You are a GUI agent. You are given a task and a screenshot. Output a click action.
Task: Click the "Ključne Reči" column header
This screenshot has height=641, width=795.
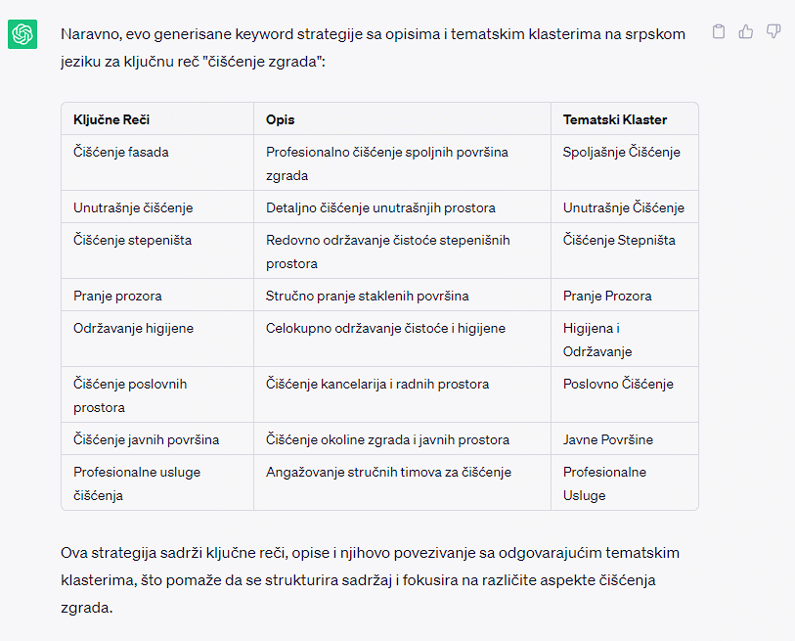pyautogui.click(x=111, y=119)
